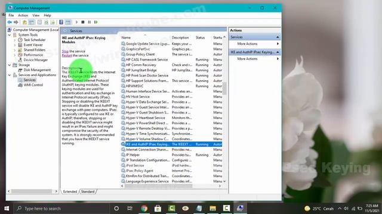Collapse the System Tools tree node

click(10, 35)
